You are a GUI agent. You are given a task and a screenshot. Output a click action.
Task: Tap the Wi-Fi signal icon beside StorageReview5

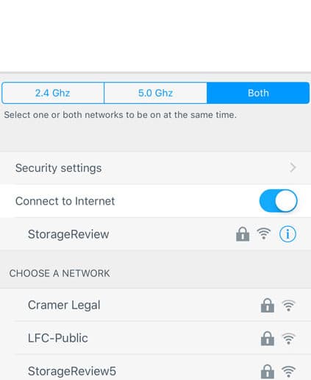coord(288,371)
